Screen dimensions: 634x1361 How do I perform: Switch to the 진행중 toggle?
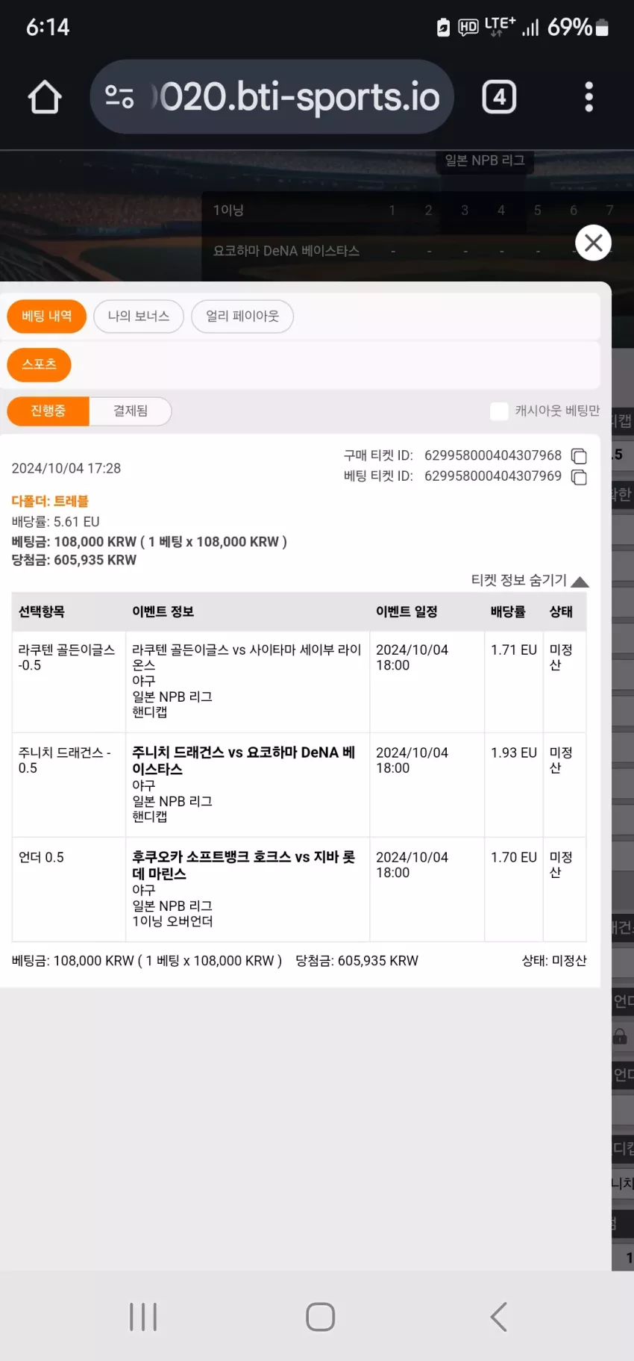(x=48, y=411)
